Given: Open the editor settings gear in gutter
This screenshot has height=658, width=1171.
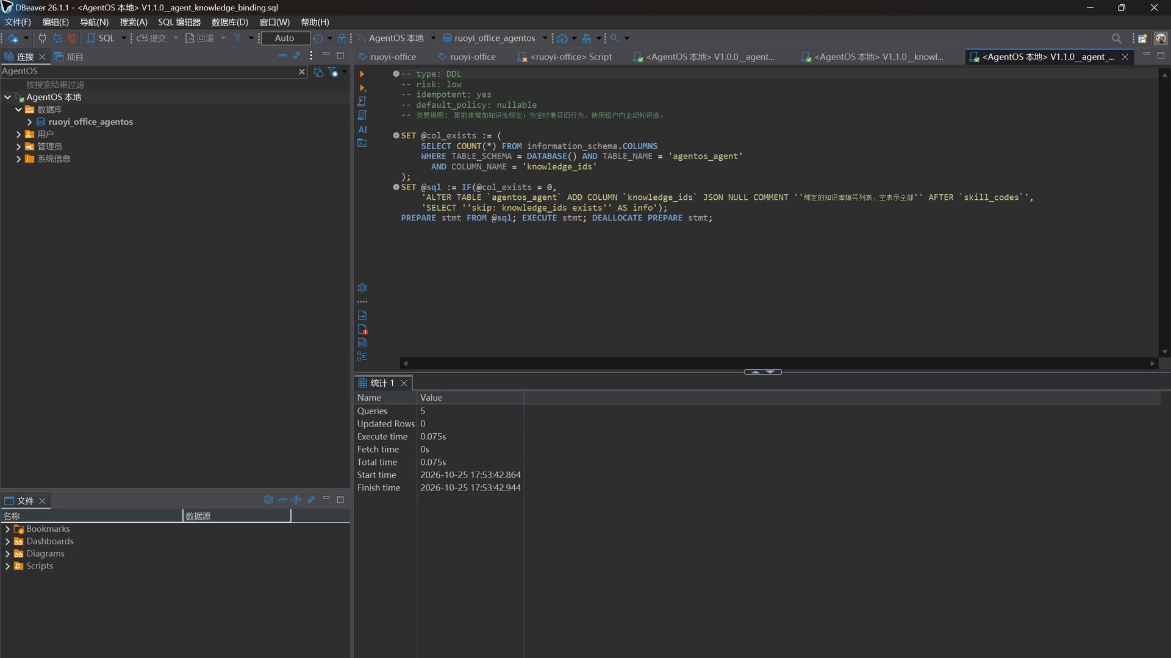Looking at the screenshot, I should coord(362,288).
